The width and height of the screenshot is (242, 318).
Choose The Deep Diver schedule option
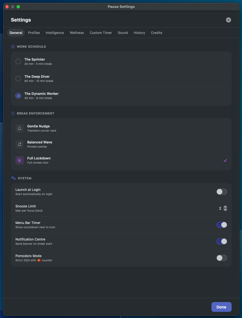[121, 79]
